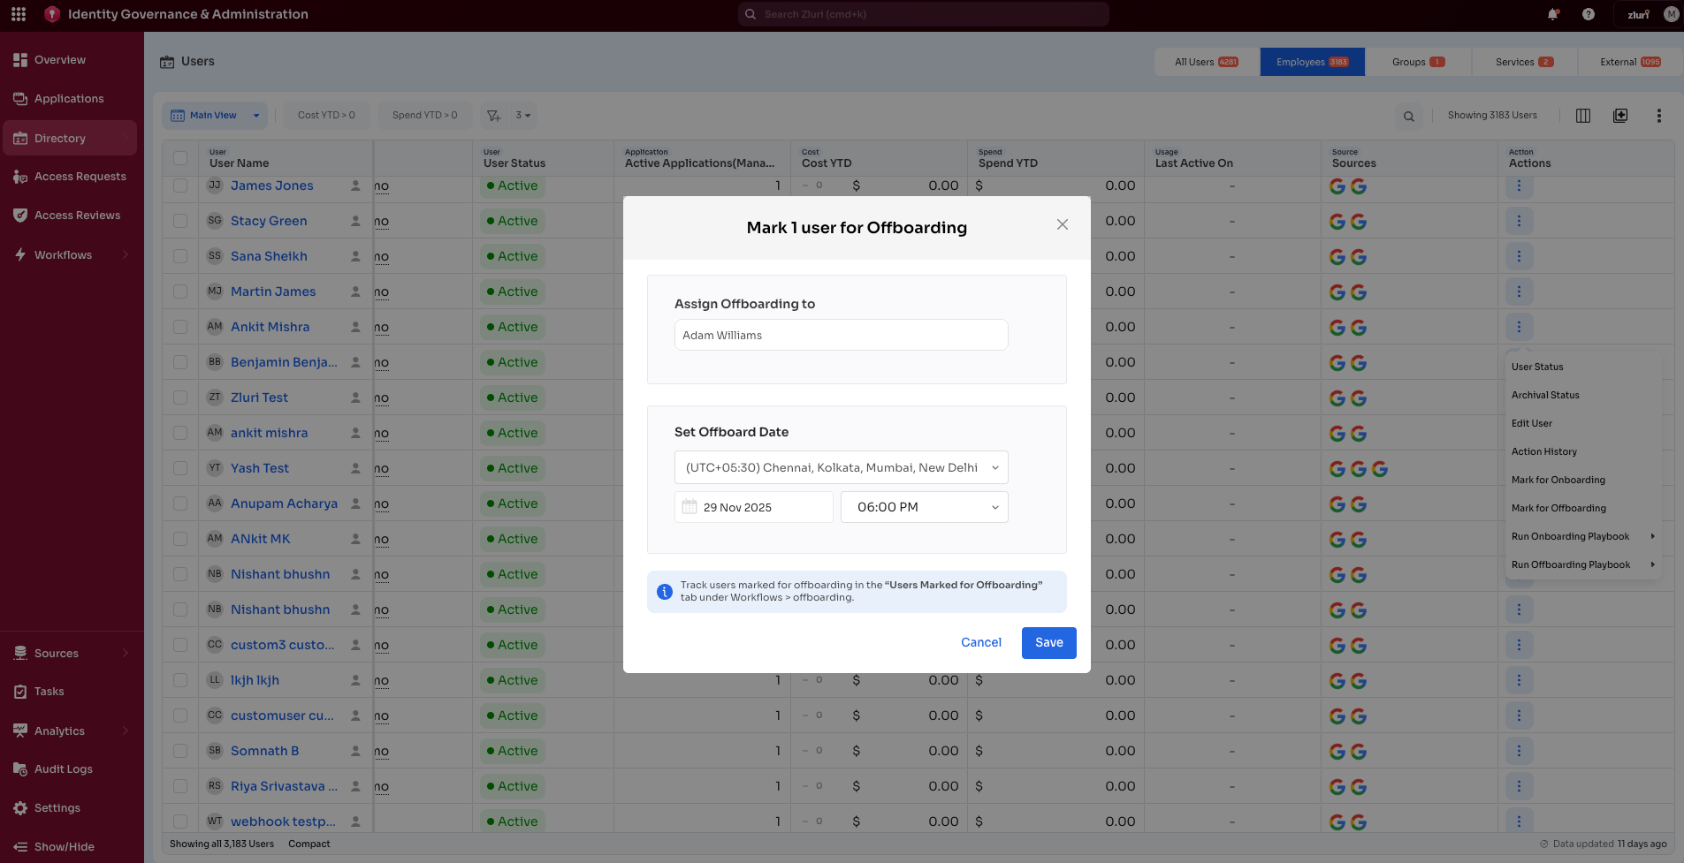Screen dimensions: 1684x863
Task: Open the timezone dropdown
Action: 841,467
